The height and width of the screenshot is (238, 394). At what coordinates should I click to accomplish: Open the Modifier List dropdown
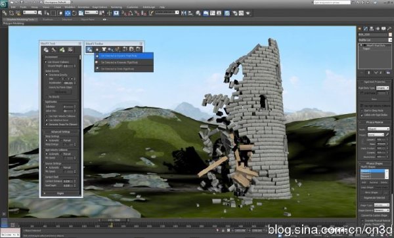[x=375, y=40]
